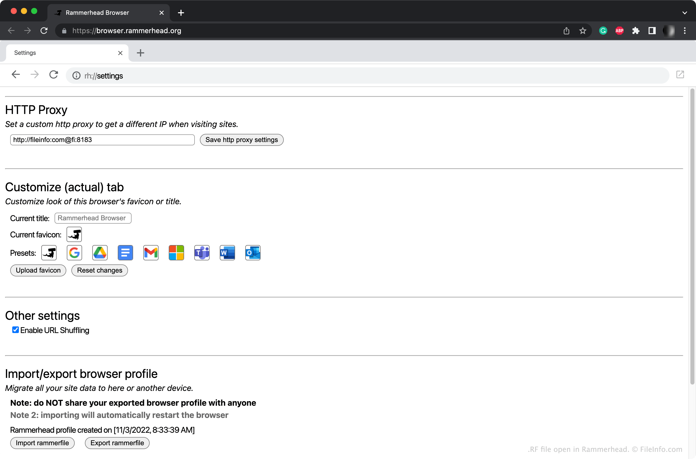Click the Export rammerfile button
The width and height of the screenshot is (696, 459).
(117, 443)
